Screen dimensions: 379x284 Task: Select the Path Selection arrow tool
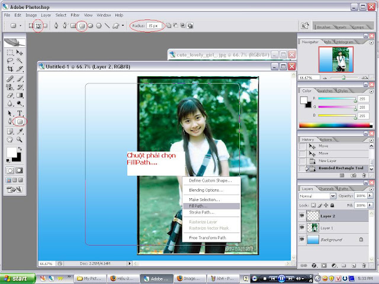(10, 113)
